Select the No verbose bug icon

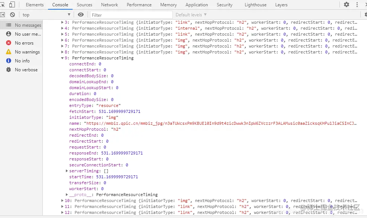9,69
